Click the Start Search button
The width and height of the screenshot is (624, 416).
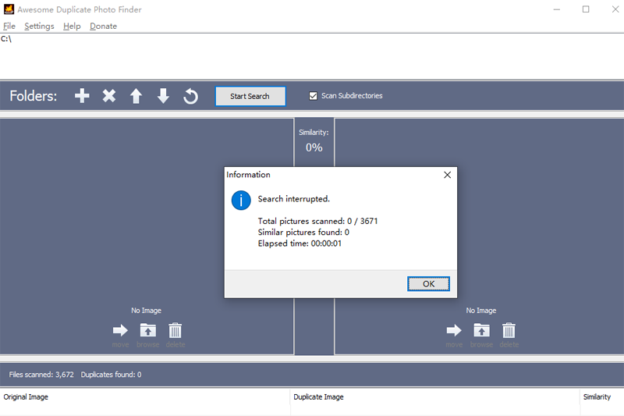250,96
